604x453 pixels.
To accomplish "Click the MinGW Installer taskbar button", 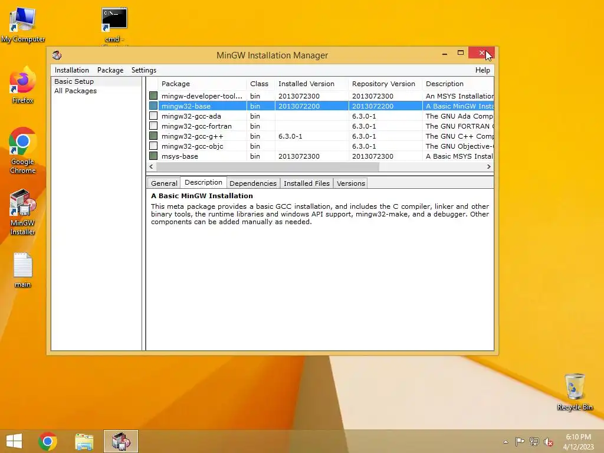I will pos(120,441).
